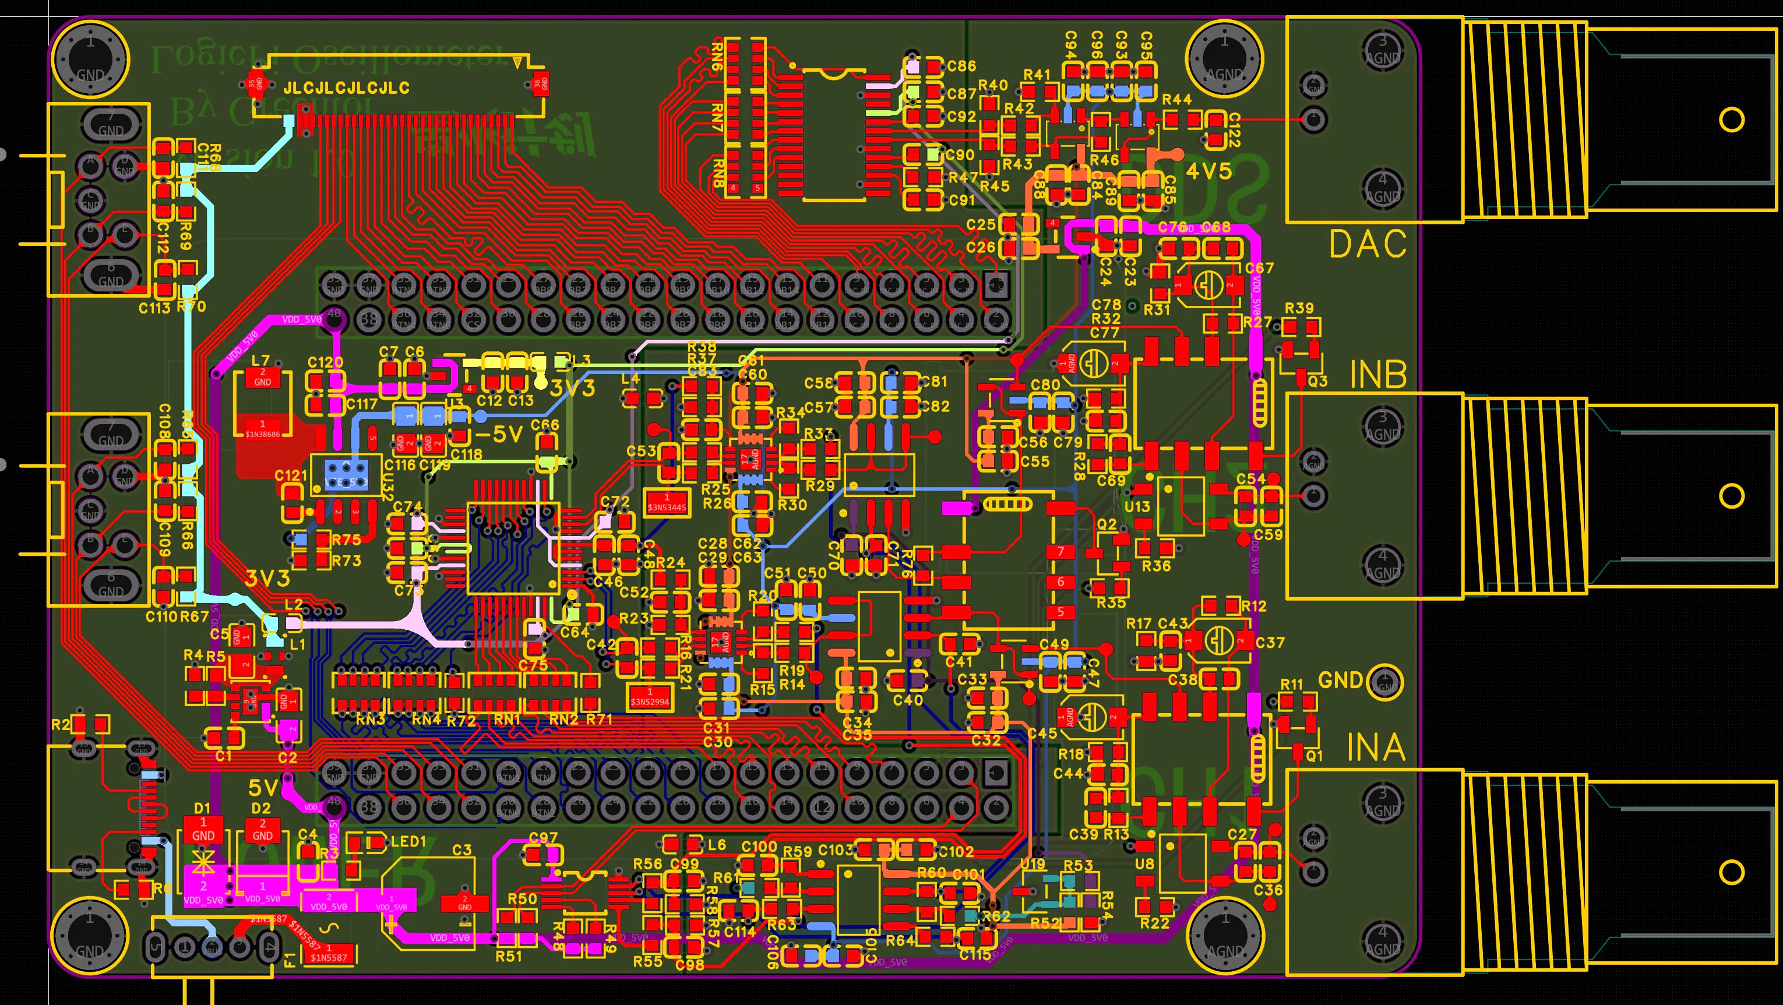The height and width of the screenshot is (1005, 1783).
Task: Click the C97 capacitor designator
Action: [x=543, y=838]
